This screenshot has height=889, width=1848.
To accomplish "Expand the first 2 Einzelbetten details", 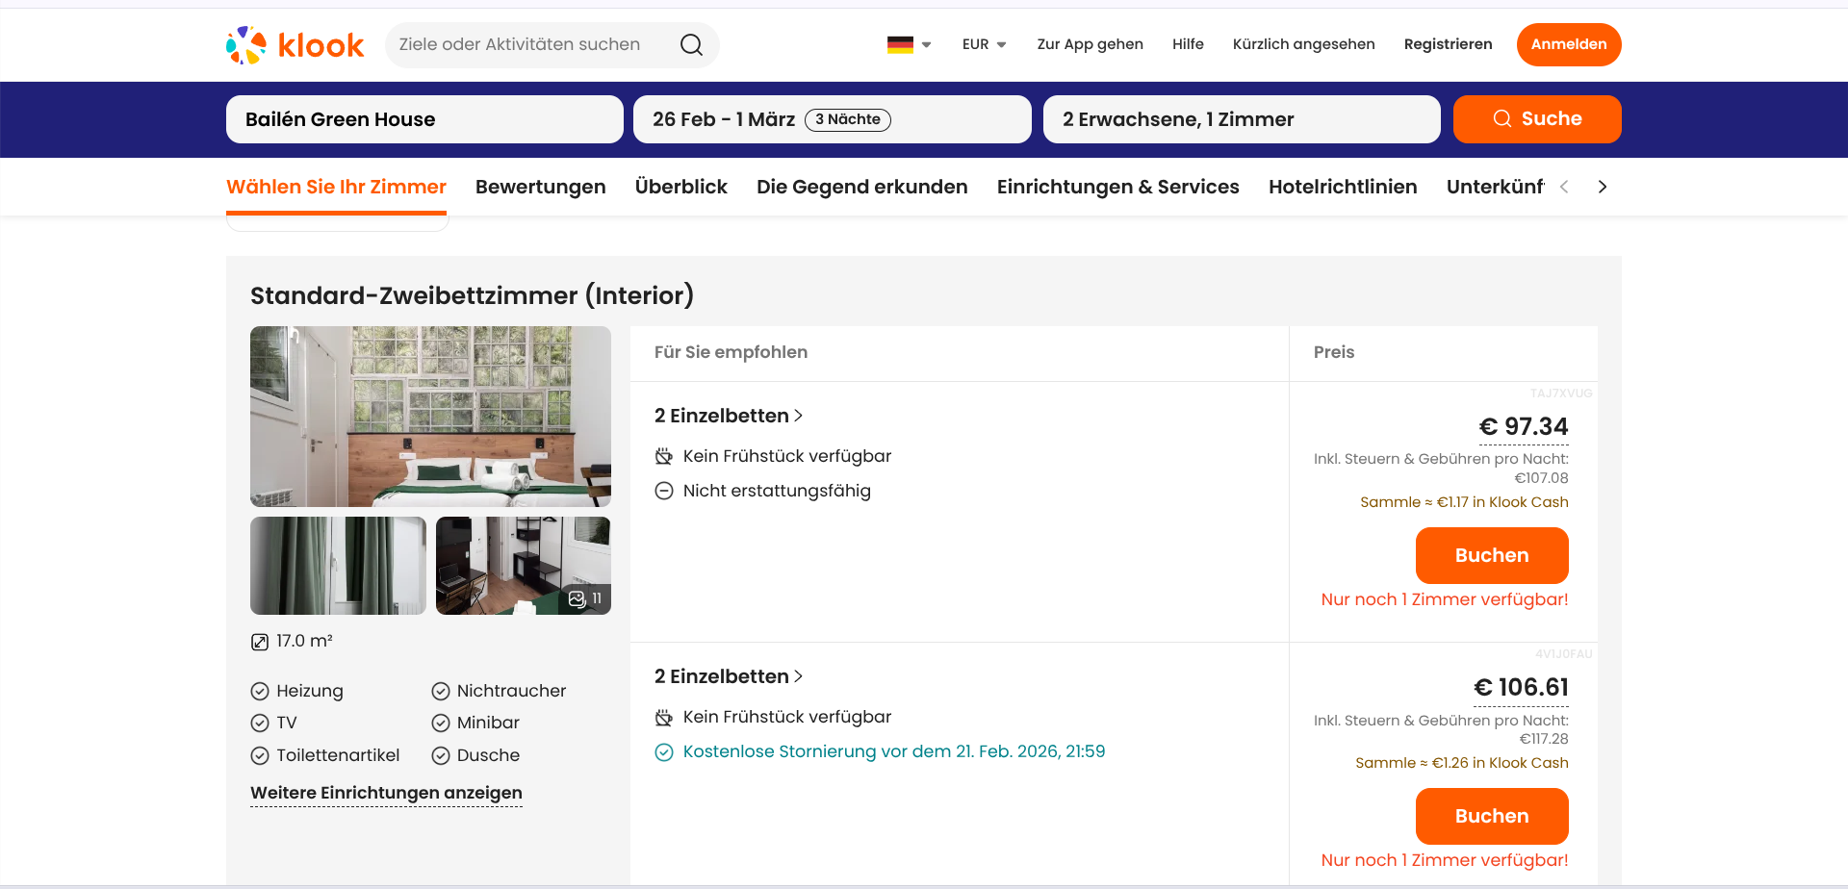I will (728, 416).
